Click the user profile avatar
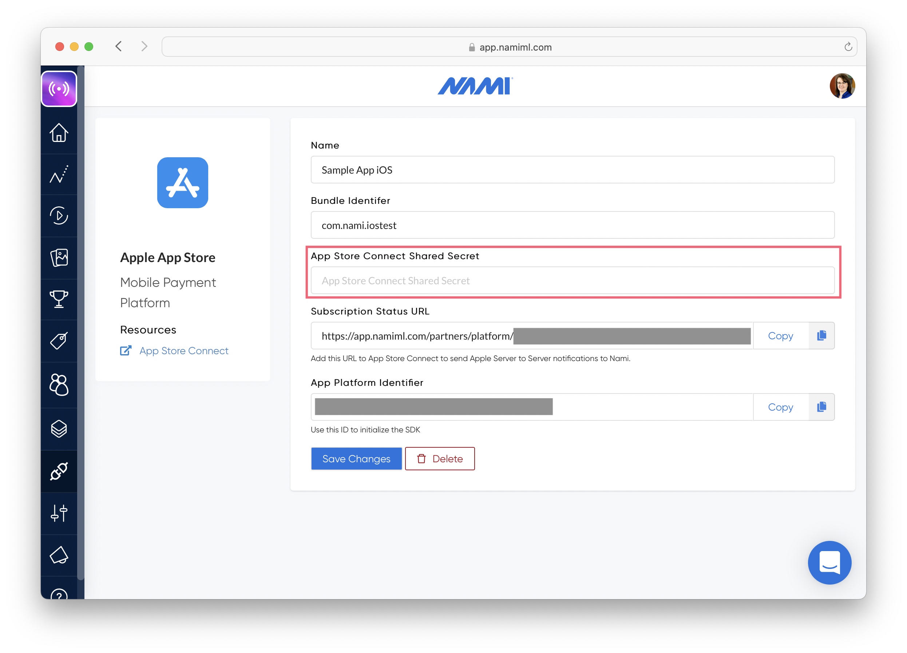 (x=842, y=86)
